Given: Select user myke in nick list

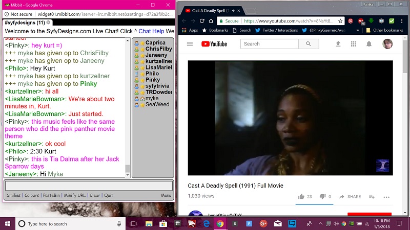Looking at the screenshot, I should (x=152, y=98).
